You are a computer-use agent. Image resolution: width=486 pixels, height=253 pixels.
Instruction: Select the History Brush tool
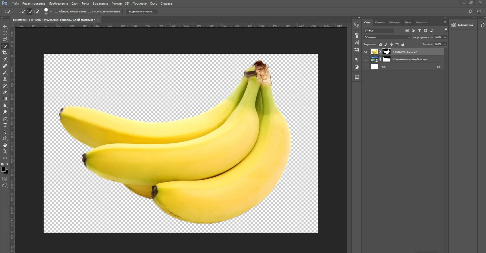(x=5, y=86)
